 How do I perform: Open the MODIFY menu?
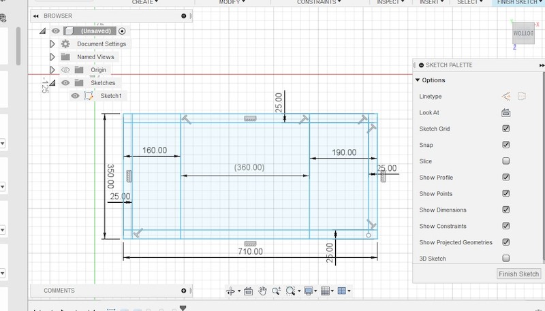coord(232,2)
